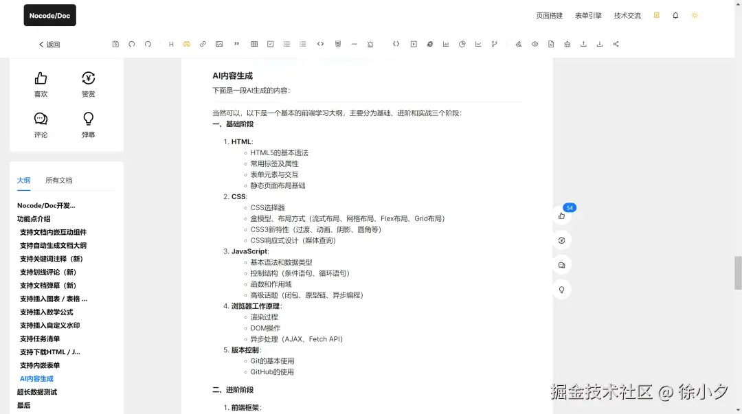This screenshot has width=742, height=414.
Task: Toggle light/dark theme with the sun icon
Action: coord(694,14)
